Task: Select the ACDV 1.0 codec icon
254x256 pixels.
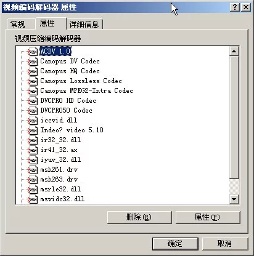Action: tap(33, 52)
